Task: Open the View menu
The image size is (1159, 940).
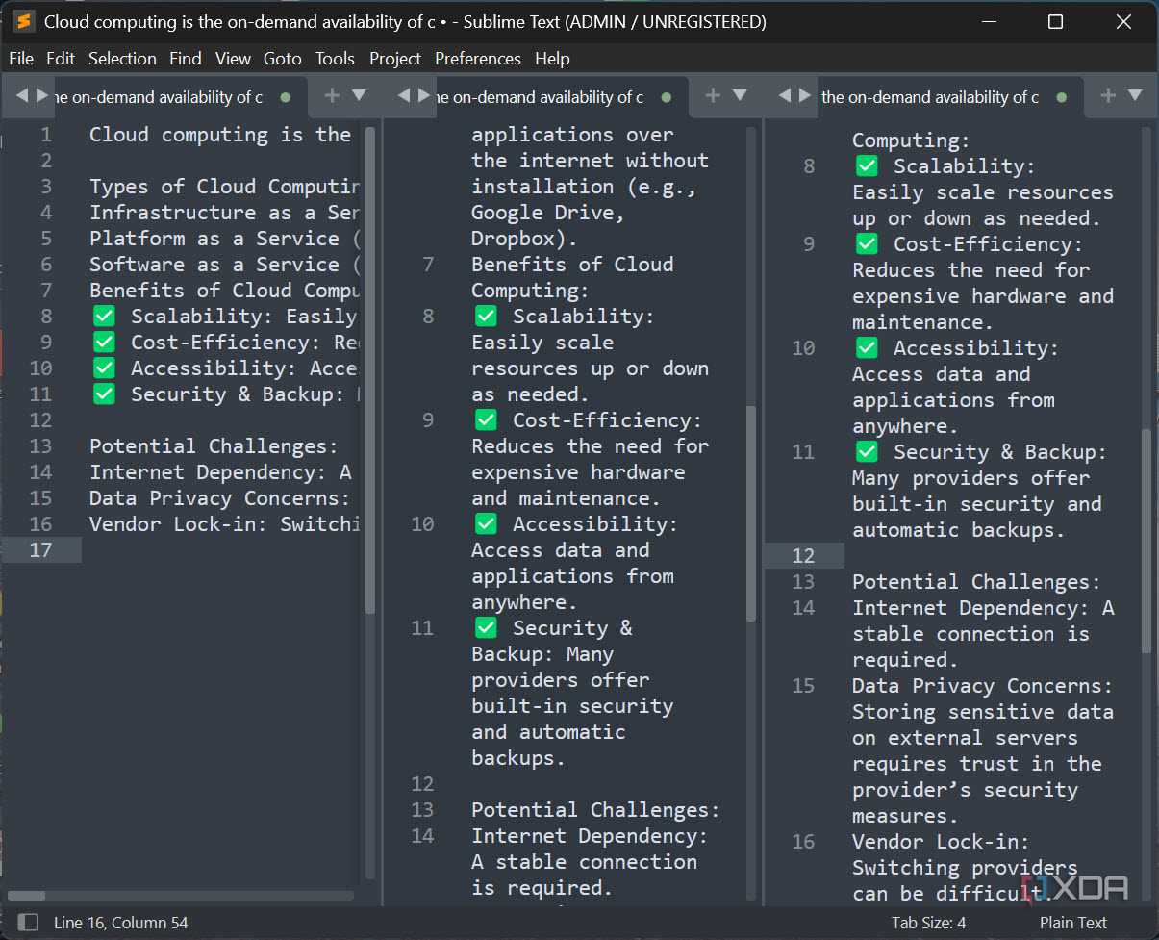Action: tap(233, 59)
